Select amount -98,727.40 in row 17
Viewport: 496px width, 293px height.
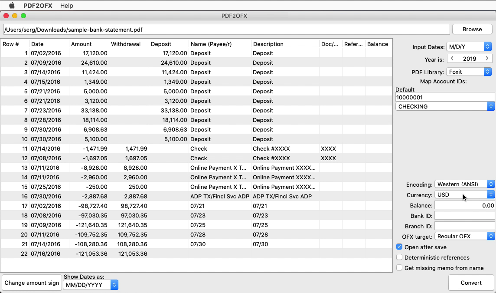point(89,206)
